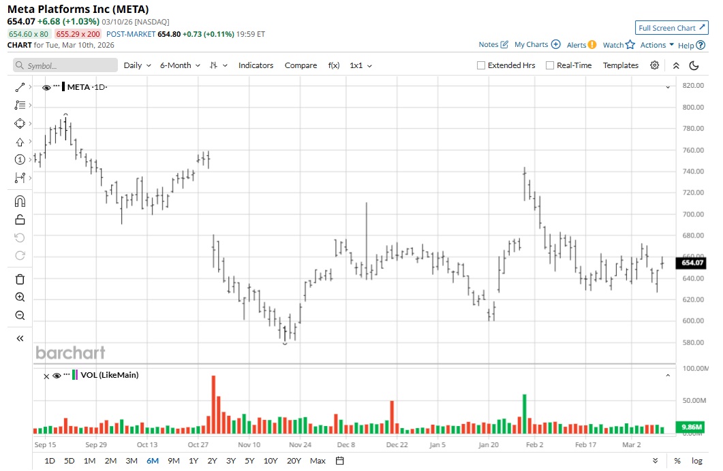Open the 6-Month period dropdown
Viewport: 723px width, 471px height.
pyautogui.click(x=181, y=65)
